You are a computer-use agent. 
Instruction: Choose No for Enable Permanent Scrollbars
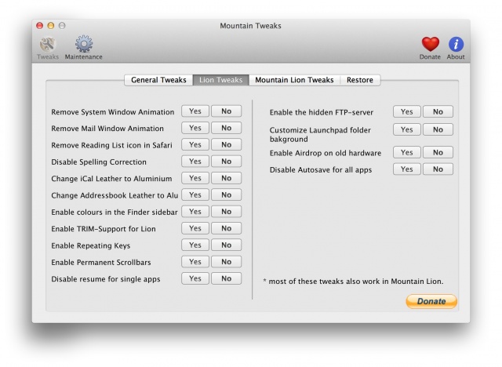coord(226,262)
